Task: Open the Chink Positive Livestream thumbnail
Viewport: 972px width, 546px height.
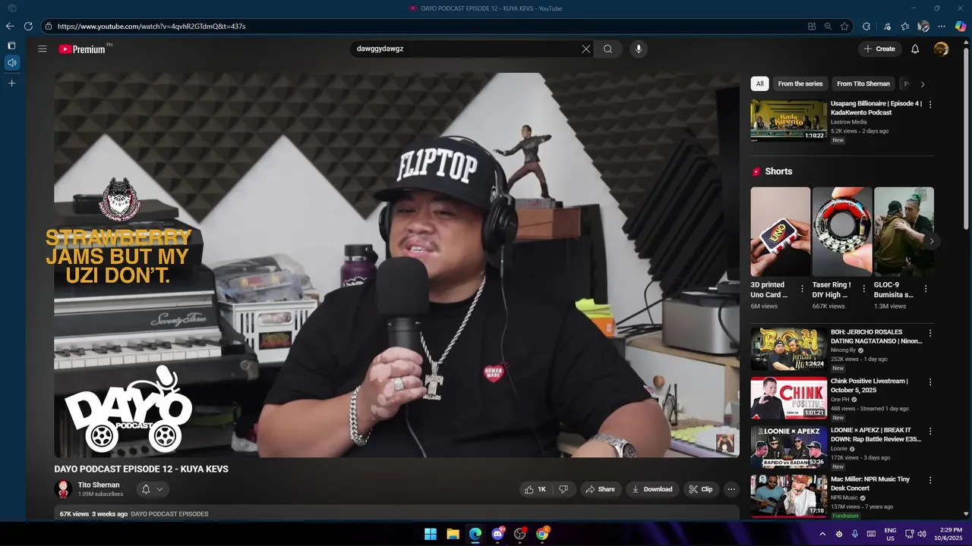Action: (x=788, y=398)
